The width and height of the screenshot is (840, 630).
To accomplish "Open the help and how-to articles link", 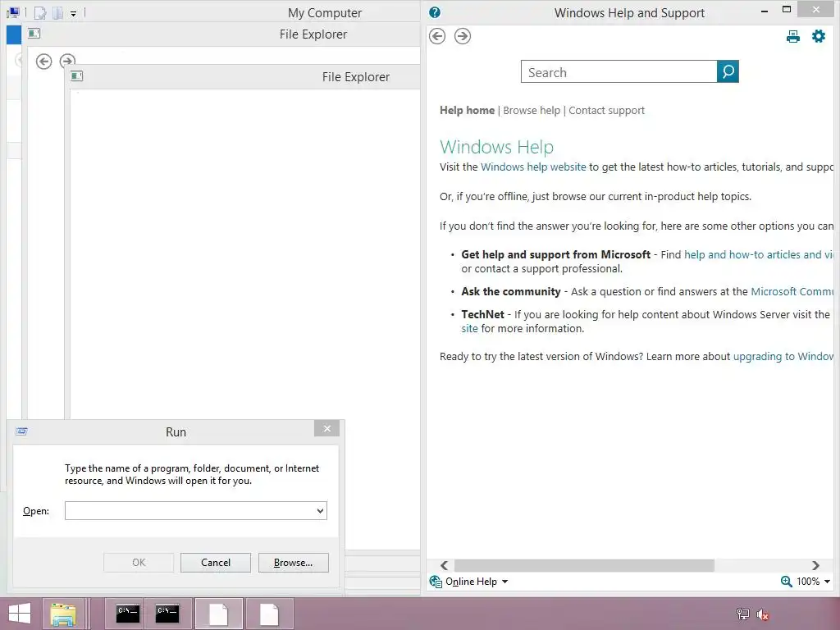I will 759,254.
